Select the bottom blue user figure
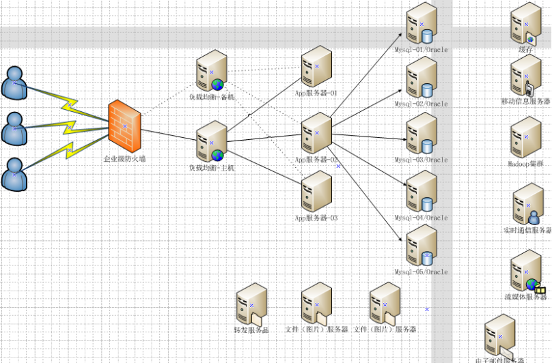This screenshot has height=363, width=552. (14, 175)
